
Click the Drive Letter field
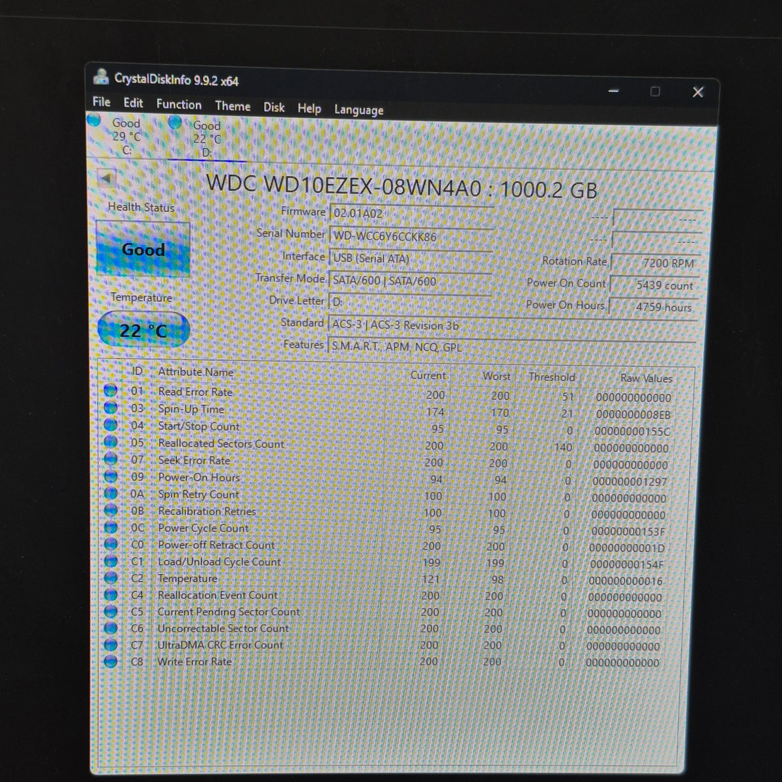click(409, 302)
